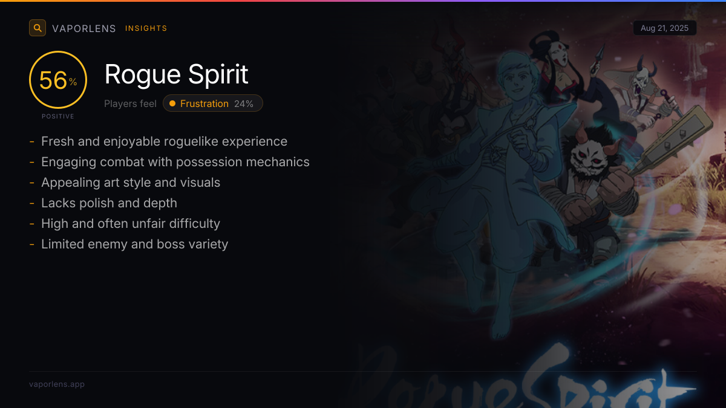Select "Fresh and enjoyable roguelike experience" bullet

164,141
